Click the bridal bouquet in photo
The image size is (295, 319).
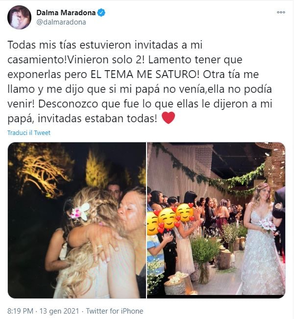tap(267, 226)
